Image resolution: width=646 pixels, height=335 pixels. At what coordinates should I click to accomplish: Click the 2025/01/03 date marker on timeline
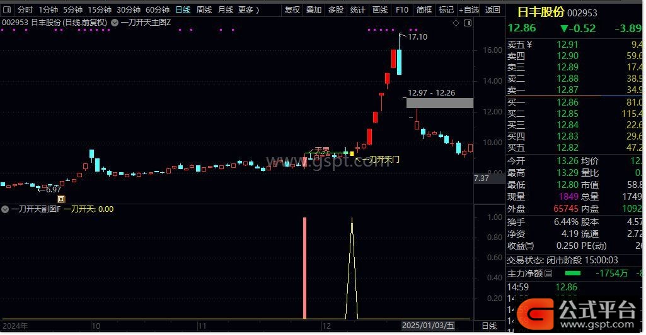[427, 326]
